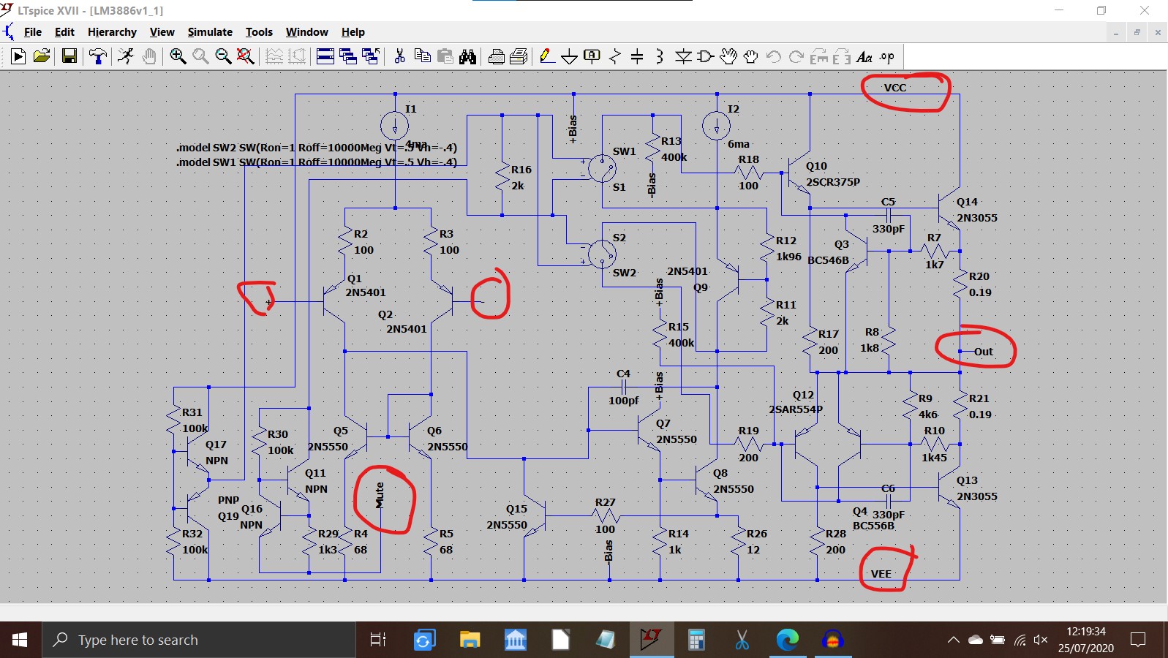The image size is (1168, 658).
Task: Click the SW1 switch symbol S1
Action: coord(602,169)
